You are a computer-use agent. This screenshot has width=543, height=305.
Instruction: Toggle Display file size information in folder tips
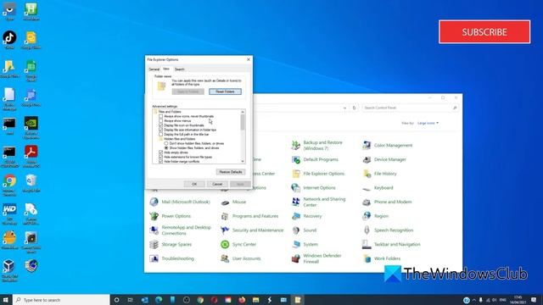[160, 130]
